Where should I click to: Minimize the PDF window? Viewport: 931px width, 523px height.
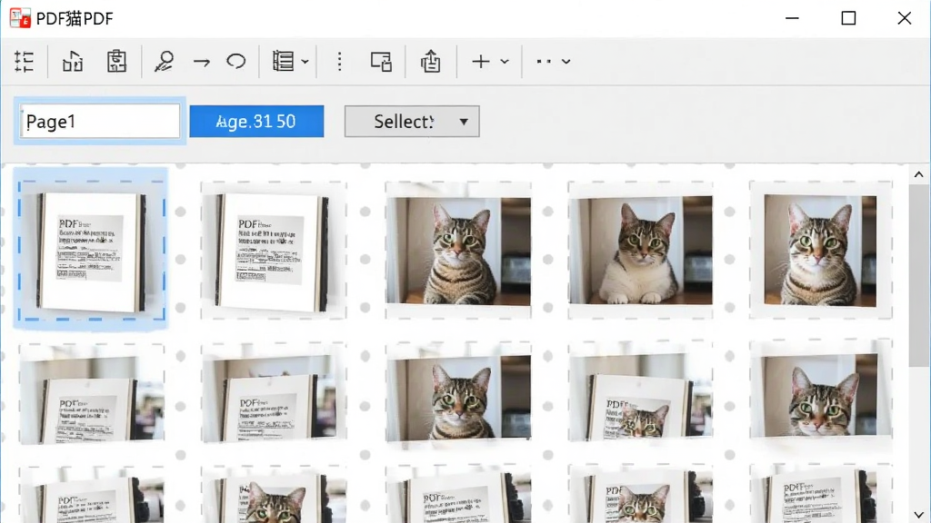792,18
